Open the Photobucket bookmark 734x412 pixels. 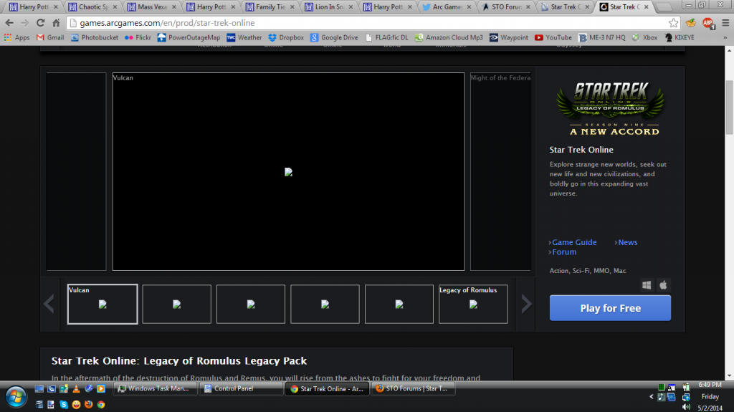click(x=95, y=37)
